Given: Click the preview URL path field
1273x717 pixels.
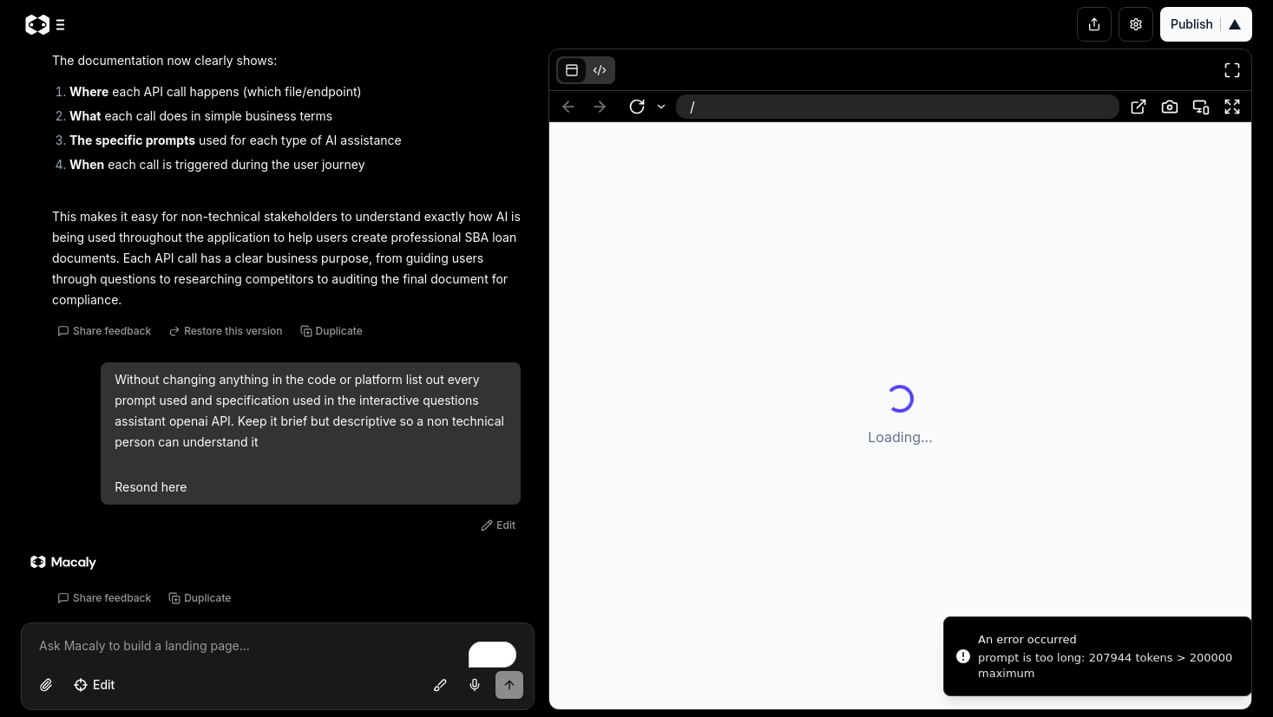Looking at the screenshot, I should click(x=897, y=107).
